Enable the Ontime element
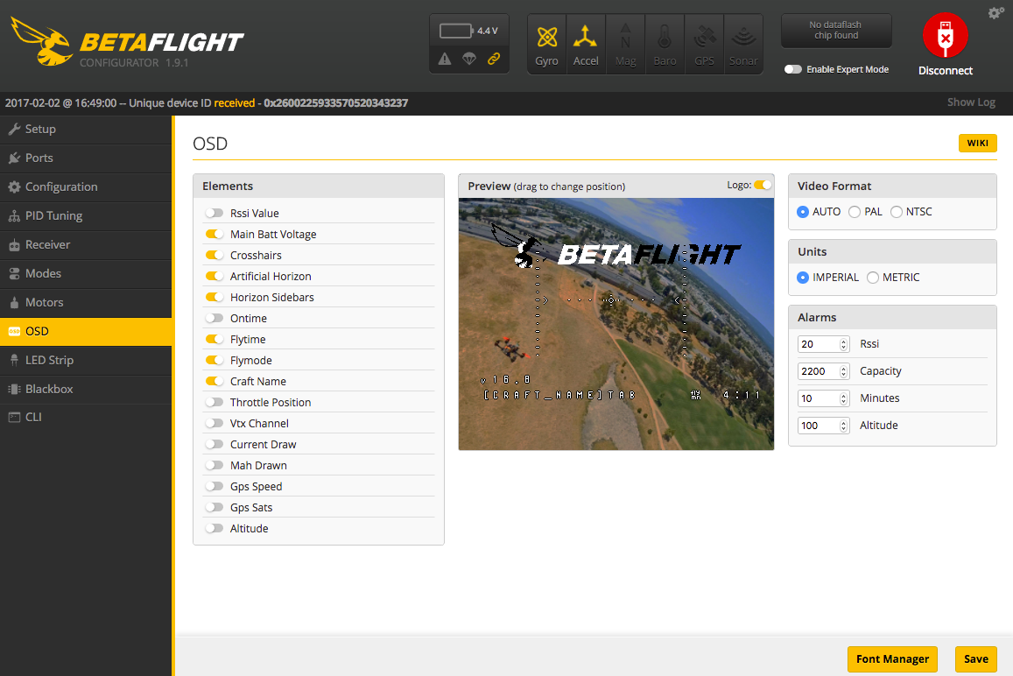 click(x=214, y=318)
